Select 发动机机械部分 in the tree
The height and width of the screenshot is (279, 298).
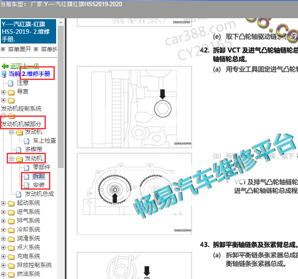[21, 124]
